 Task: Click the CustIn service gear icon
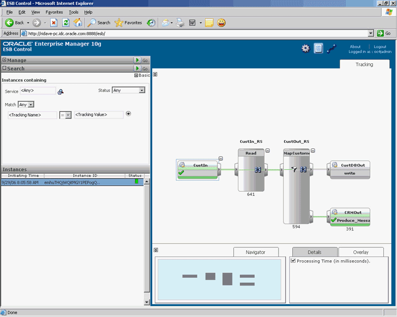coord(182,165)
